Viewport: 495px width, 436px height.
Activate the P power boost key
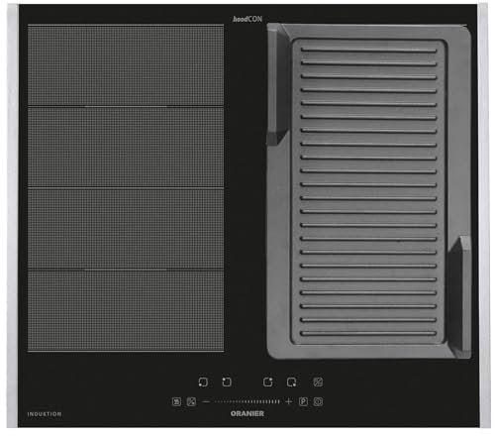point(303,401)
